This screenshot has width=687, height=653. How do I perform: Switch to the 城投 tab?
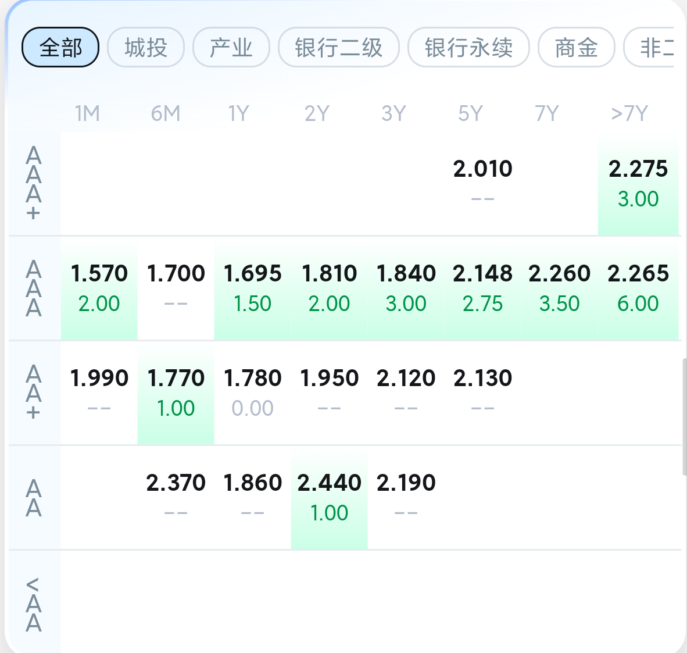[x=146, y=47]
